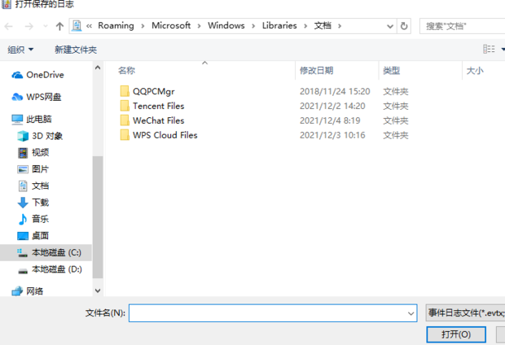Click the navigation pane scrollbar thumb
Image resolution: width=505 pixels, height=345 pixels.
[98, 217]
